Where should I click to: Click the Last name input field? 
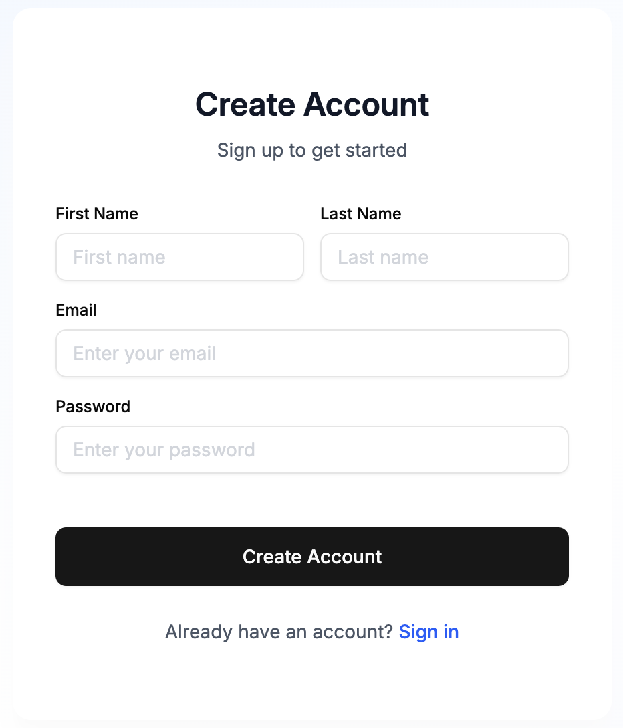point(444,257)
